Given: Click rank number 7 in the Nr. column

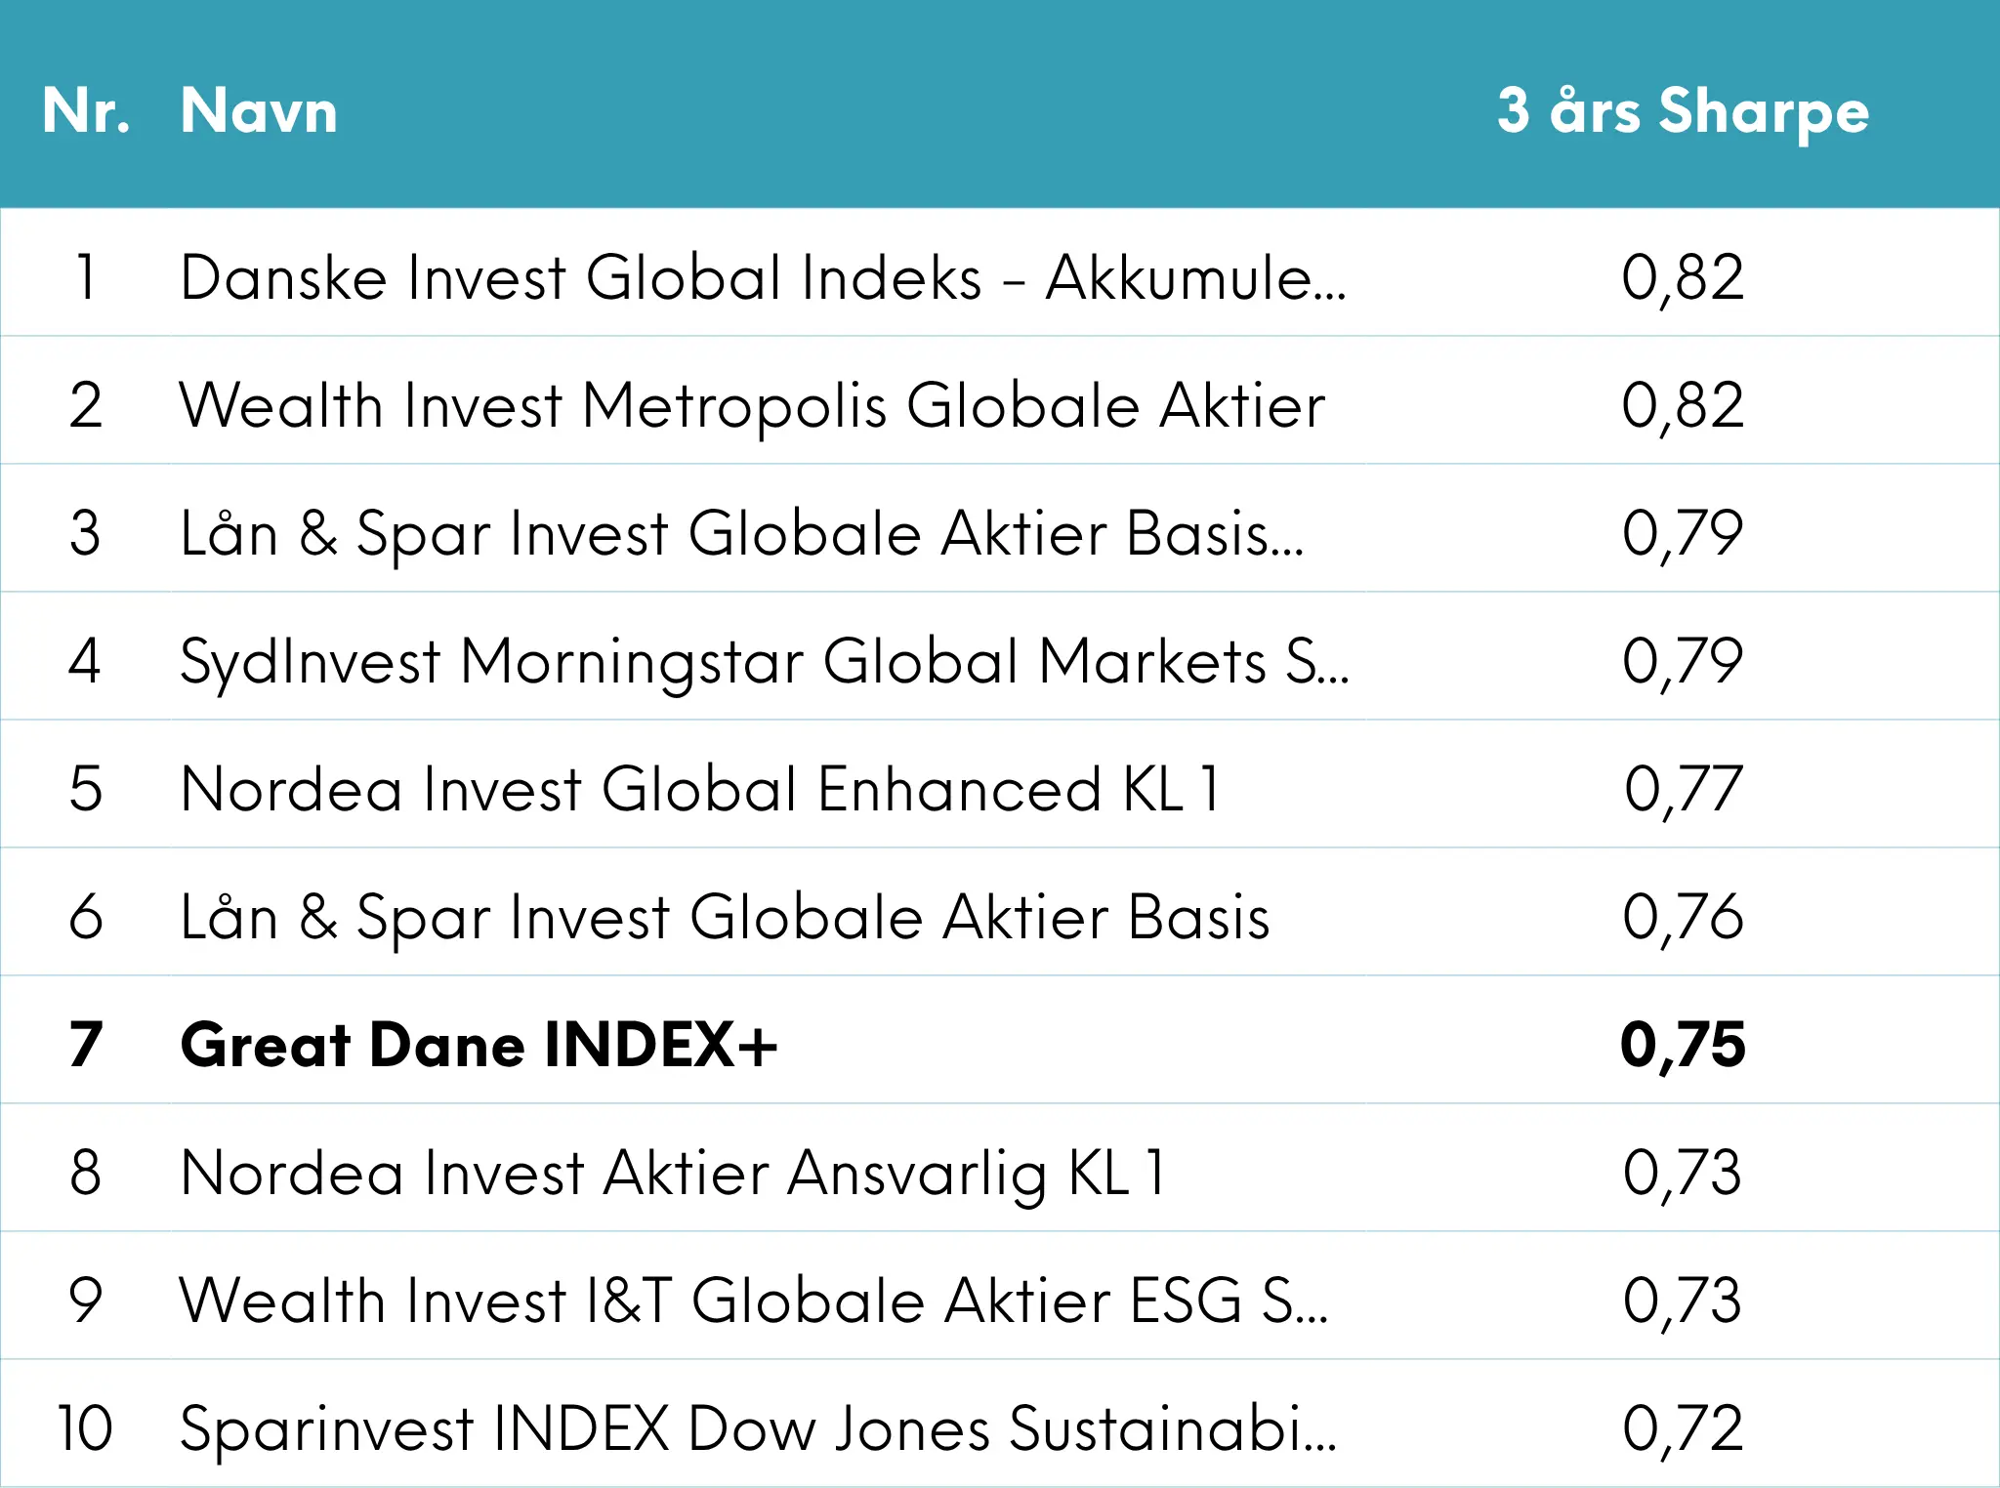Looking at the screenshot, I should click(86, 1045).
